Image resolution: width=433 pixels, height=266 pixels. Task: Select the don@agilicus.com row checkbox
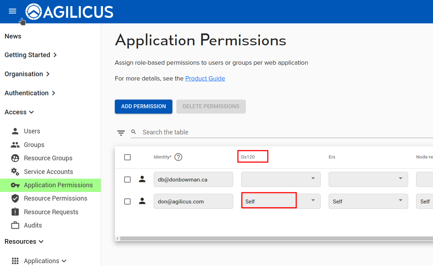(127, 202)
